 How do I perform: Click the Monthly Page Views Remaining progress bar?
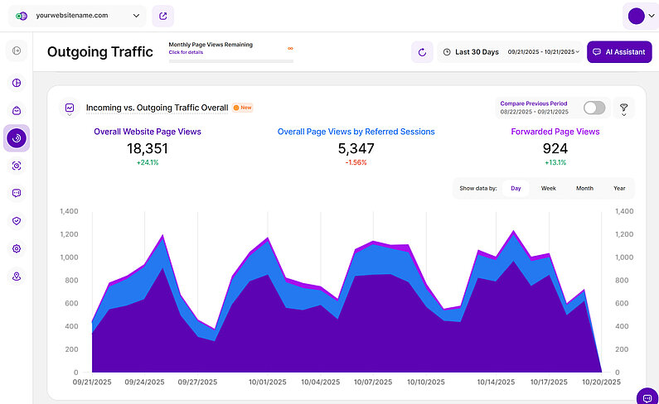[230, 60]
